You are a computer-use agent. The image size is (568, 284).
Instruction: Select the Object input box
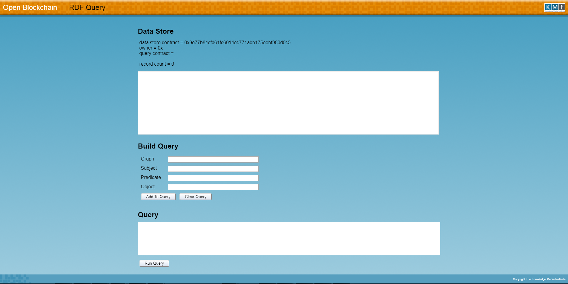click(x=213, y=187)
